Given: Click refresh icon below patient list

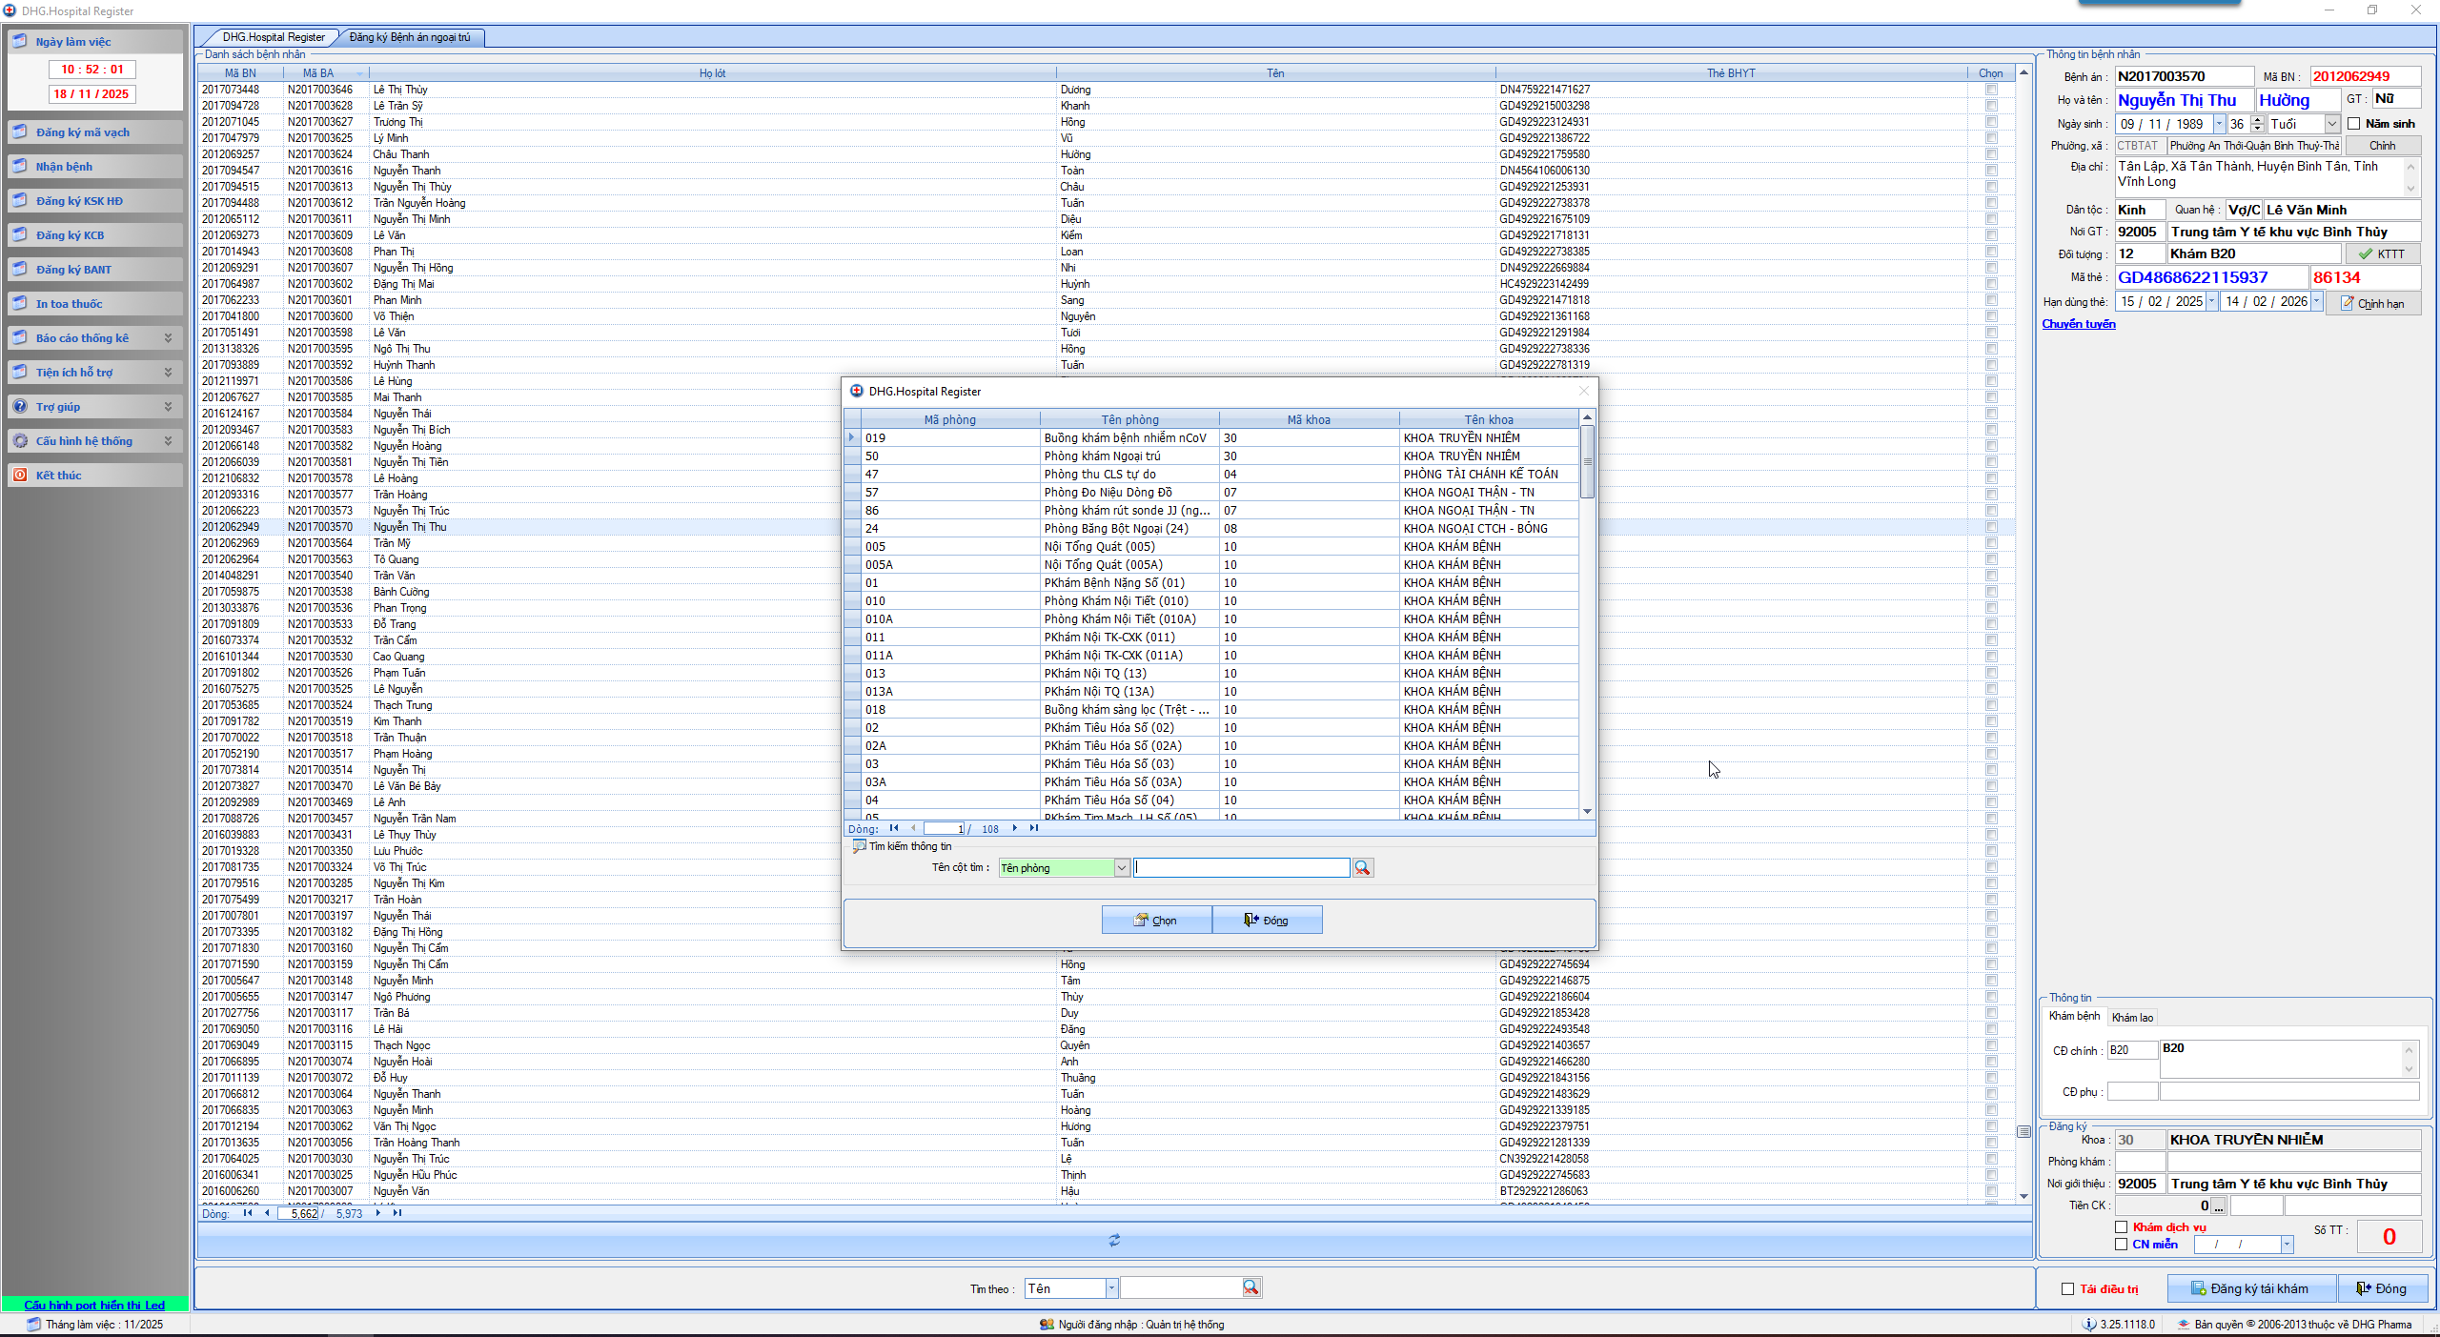Looking at the screenshot, I should [1114, 1240].
